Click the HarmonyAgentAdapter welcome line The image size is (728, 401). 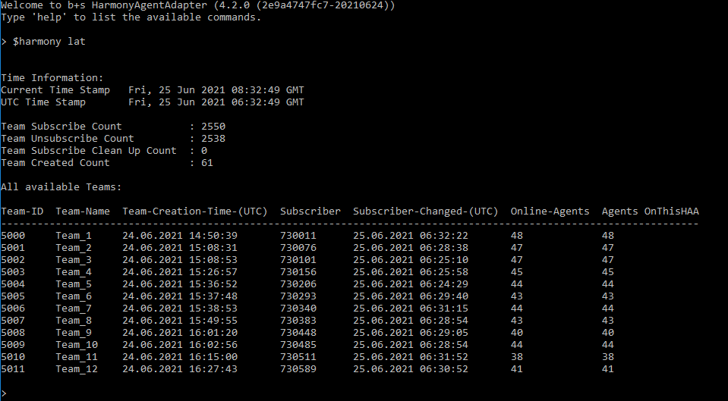198,5
